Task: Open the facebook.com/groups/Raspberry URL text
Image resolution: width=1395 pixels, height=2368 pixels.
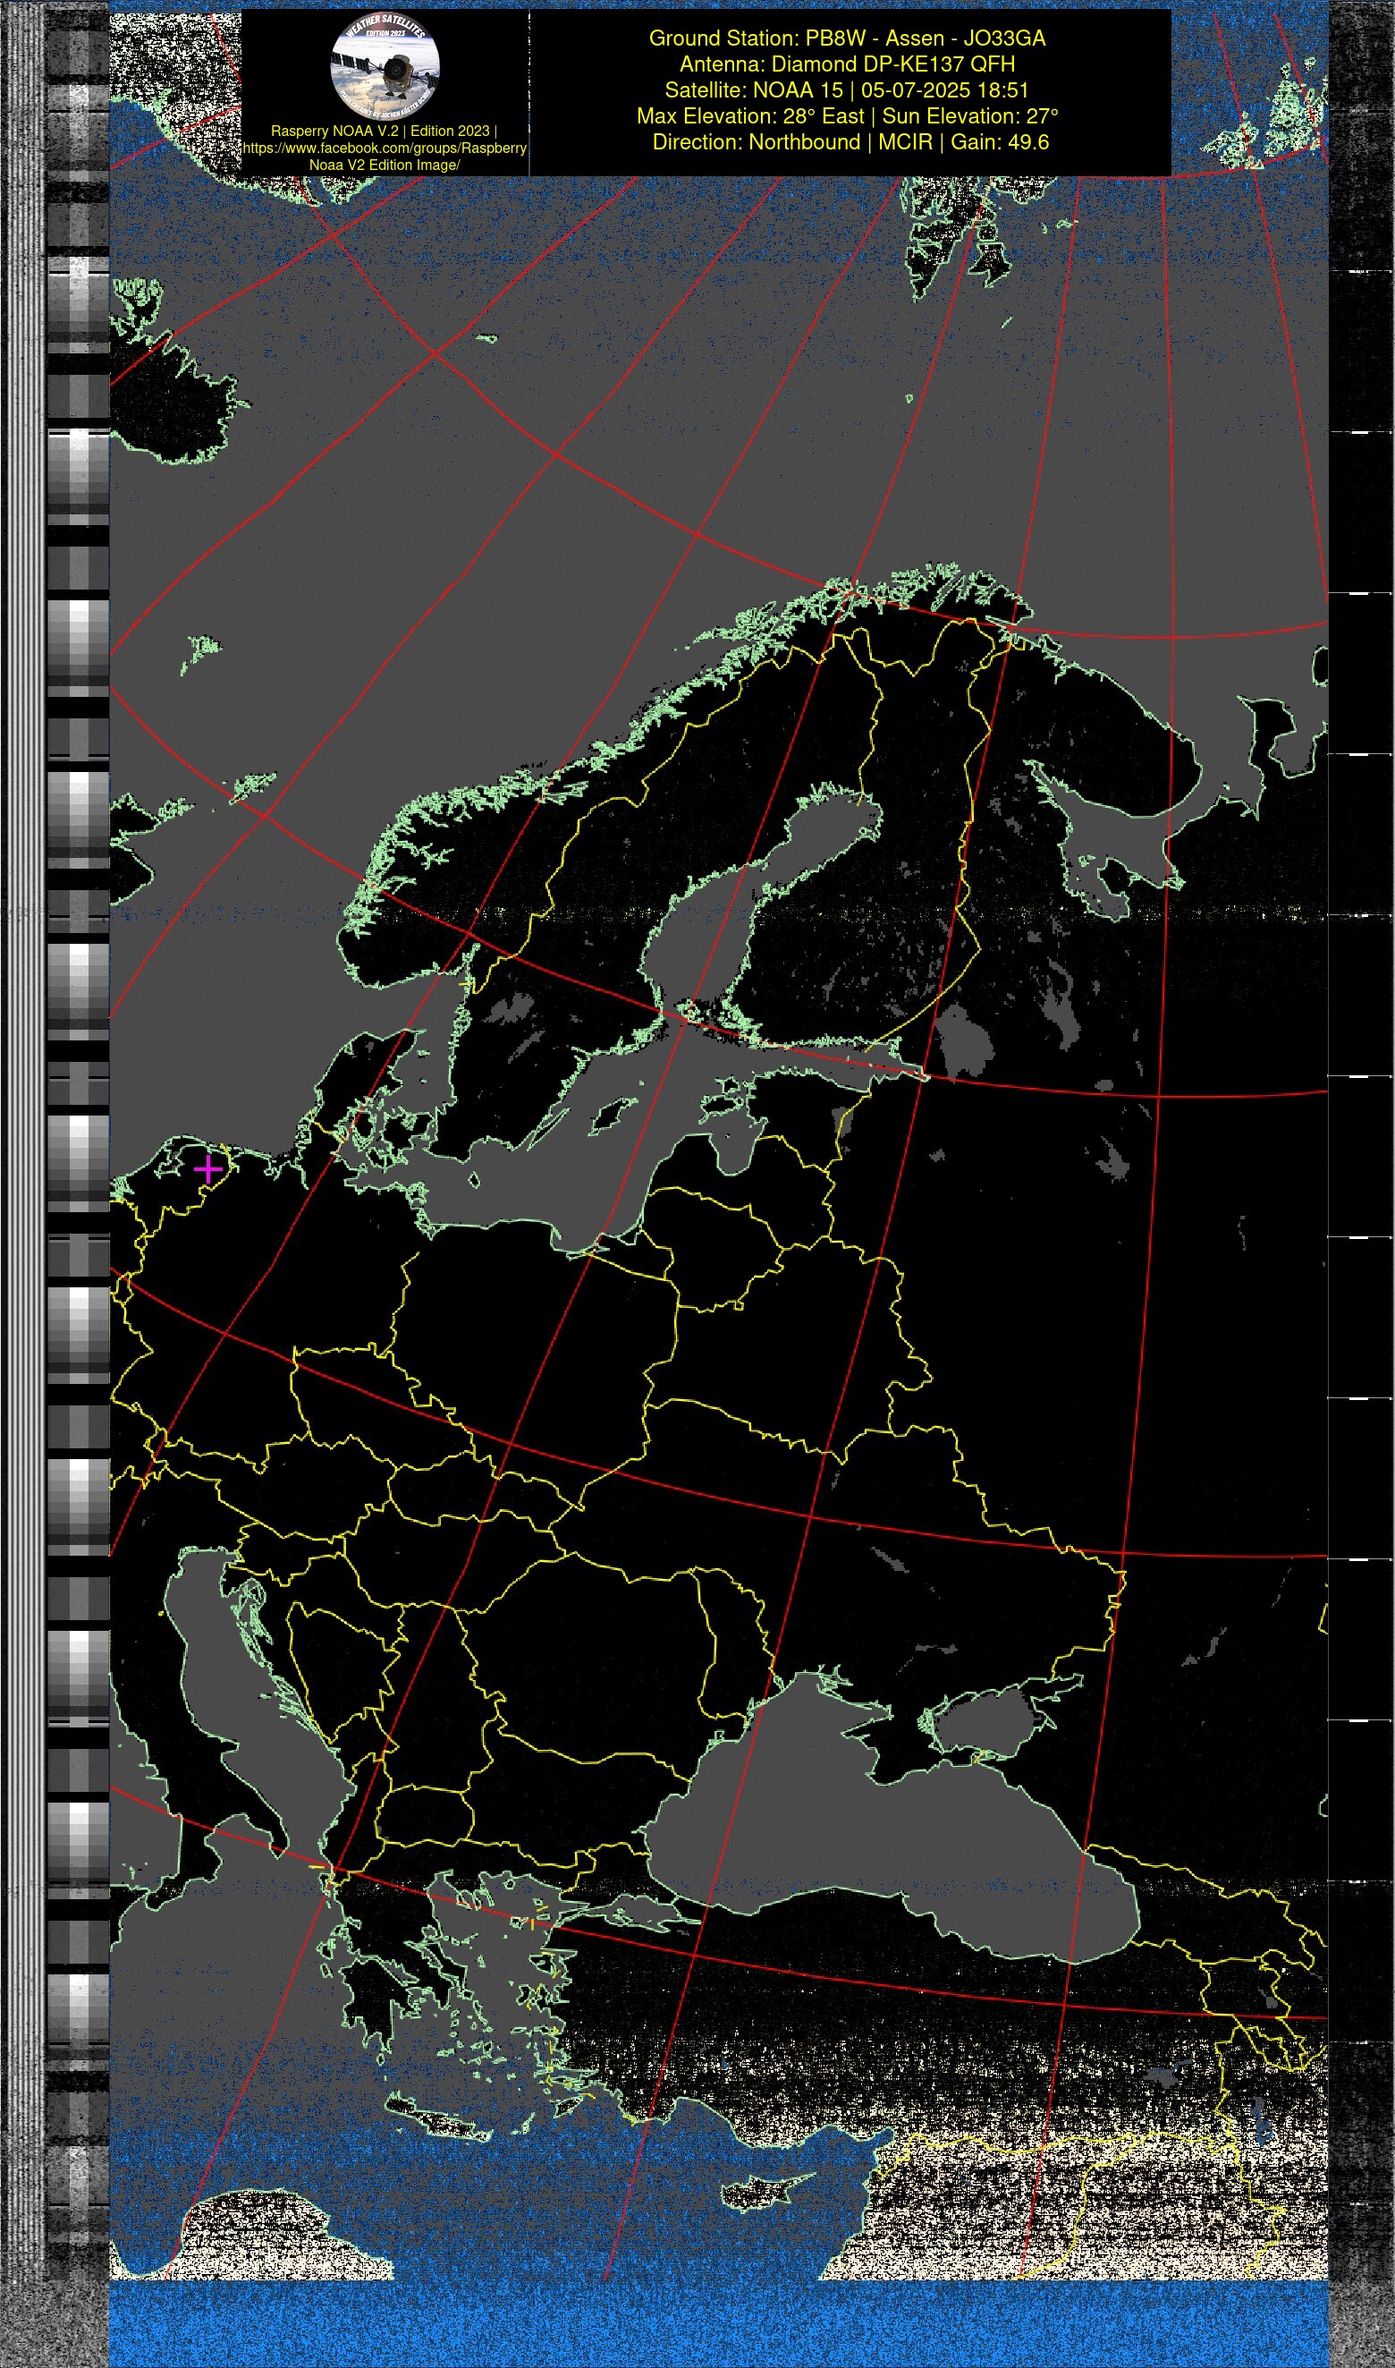Action: (x=385, y=149)
